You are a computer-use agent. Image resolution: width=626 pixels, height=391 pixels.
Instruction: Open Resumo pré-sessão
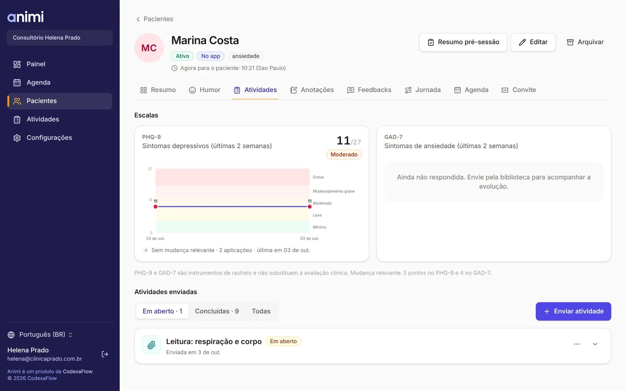[x=463, y=42]
